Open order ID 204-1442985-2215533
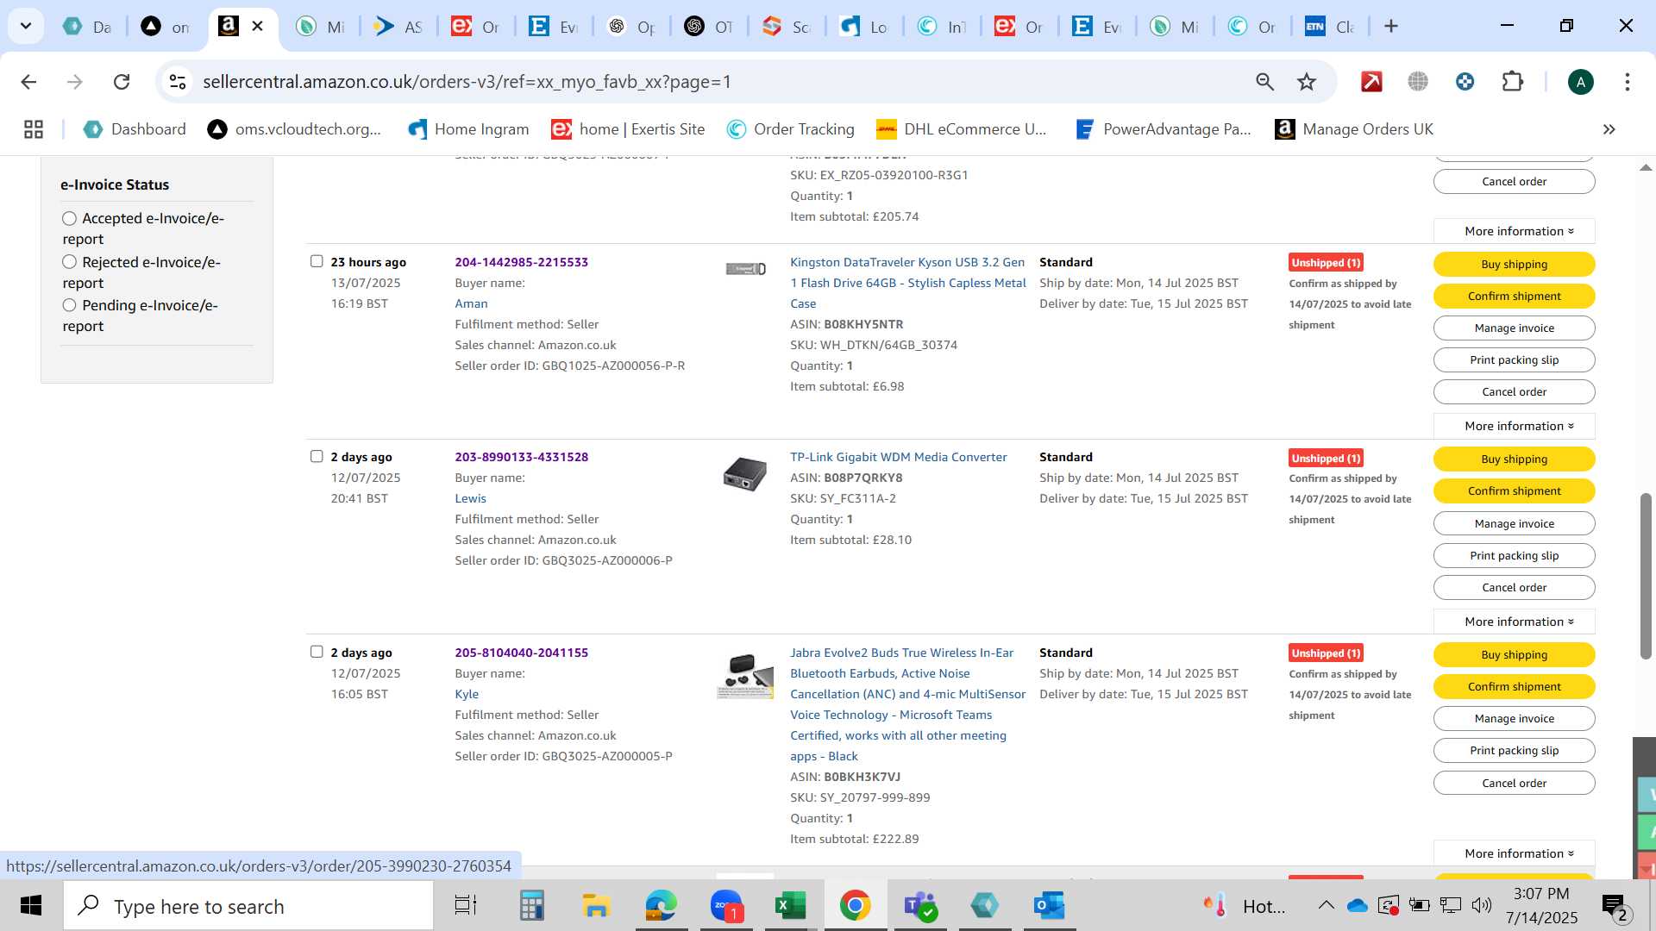 point(521,262)
